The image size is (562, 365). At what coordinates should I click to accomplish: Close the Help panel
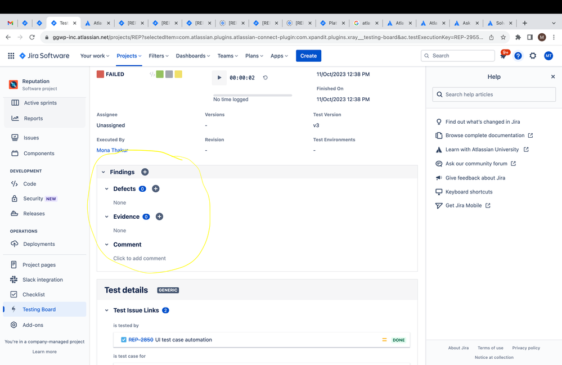pyautogui.click(x=553, y=76)
